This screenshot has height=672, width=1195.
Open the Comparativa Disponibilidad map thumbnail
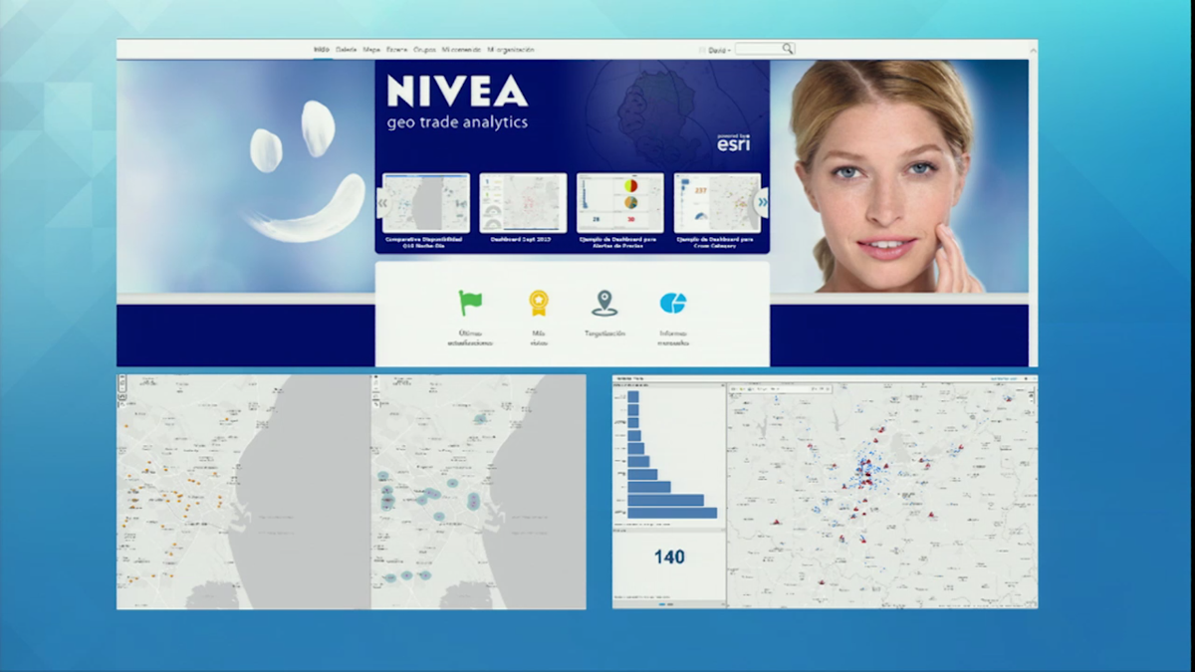click(x=426, y=203)
